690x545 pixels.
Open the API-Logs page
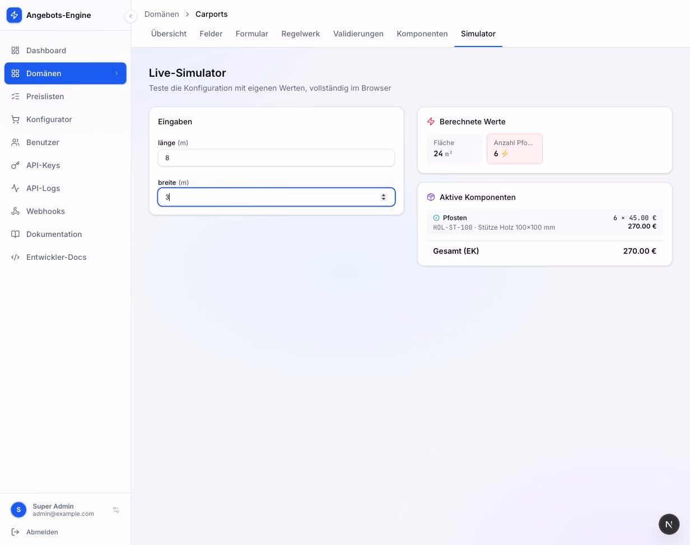click(x=66, y=188)
